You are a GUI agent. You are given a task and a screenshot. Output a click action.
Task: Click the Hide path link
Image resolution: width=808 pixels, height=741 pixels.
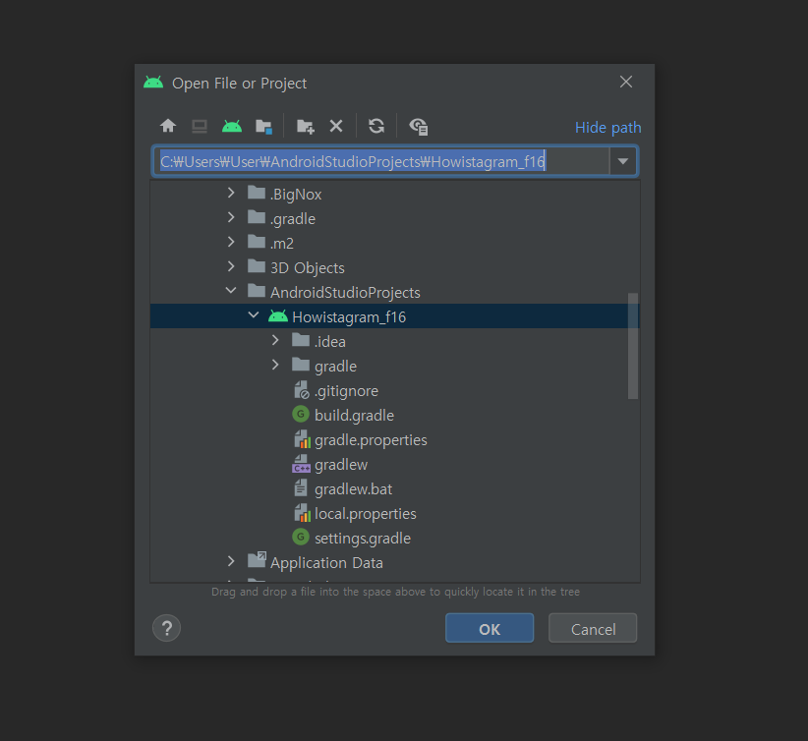coord(608,128)
